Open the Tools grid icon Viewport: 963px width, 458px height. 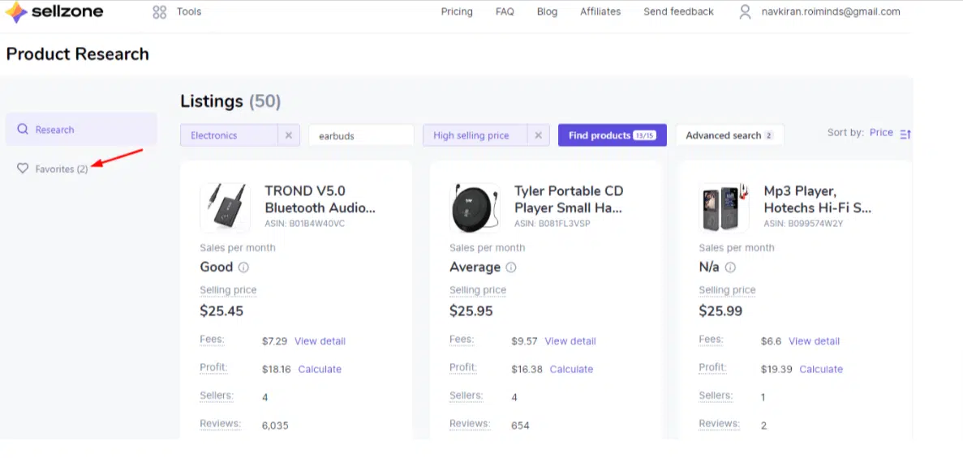click(x=160, y=11)
